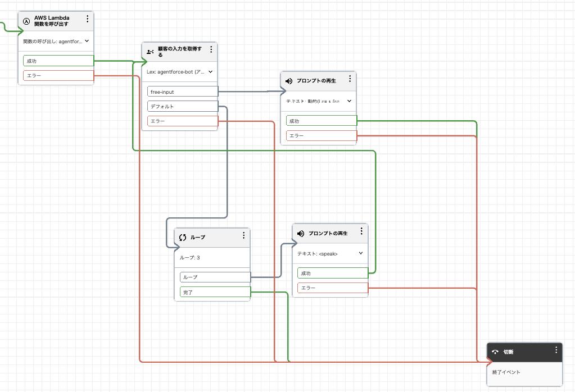Select the 完了 output of the loop block

(x=215, y=292)
